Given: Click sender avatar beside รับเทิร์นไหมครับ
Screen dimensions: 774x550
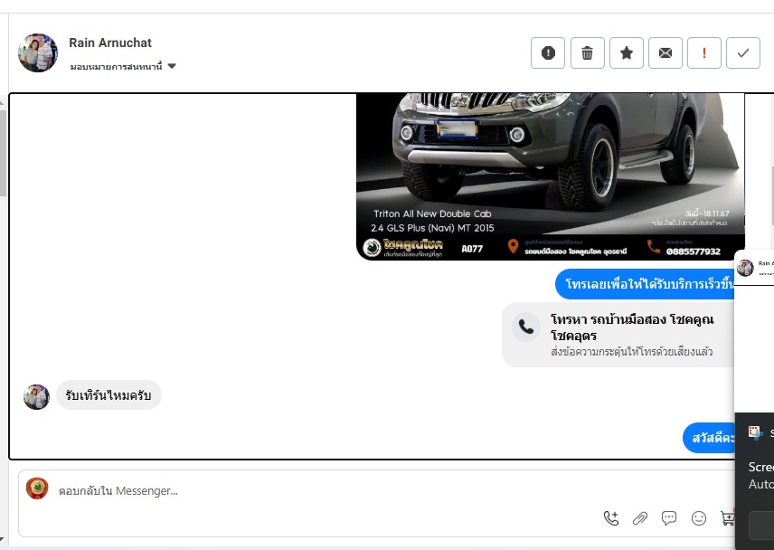Looking at the screenshot, I should coord(36,397).
